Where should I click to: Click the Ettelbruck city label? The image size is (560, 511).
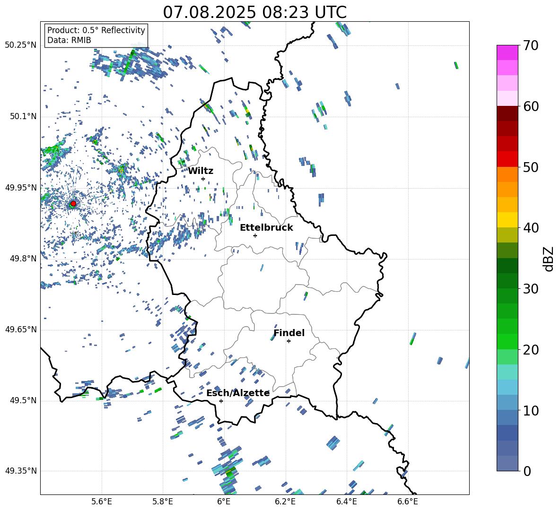pos(266,228)
